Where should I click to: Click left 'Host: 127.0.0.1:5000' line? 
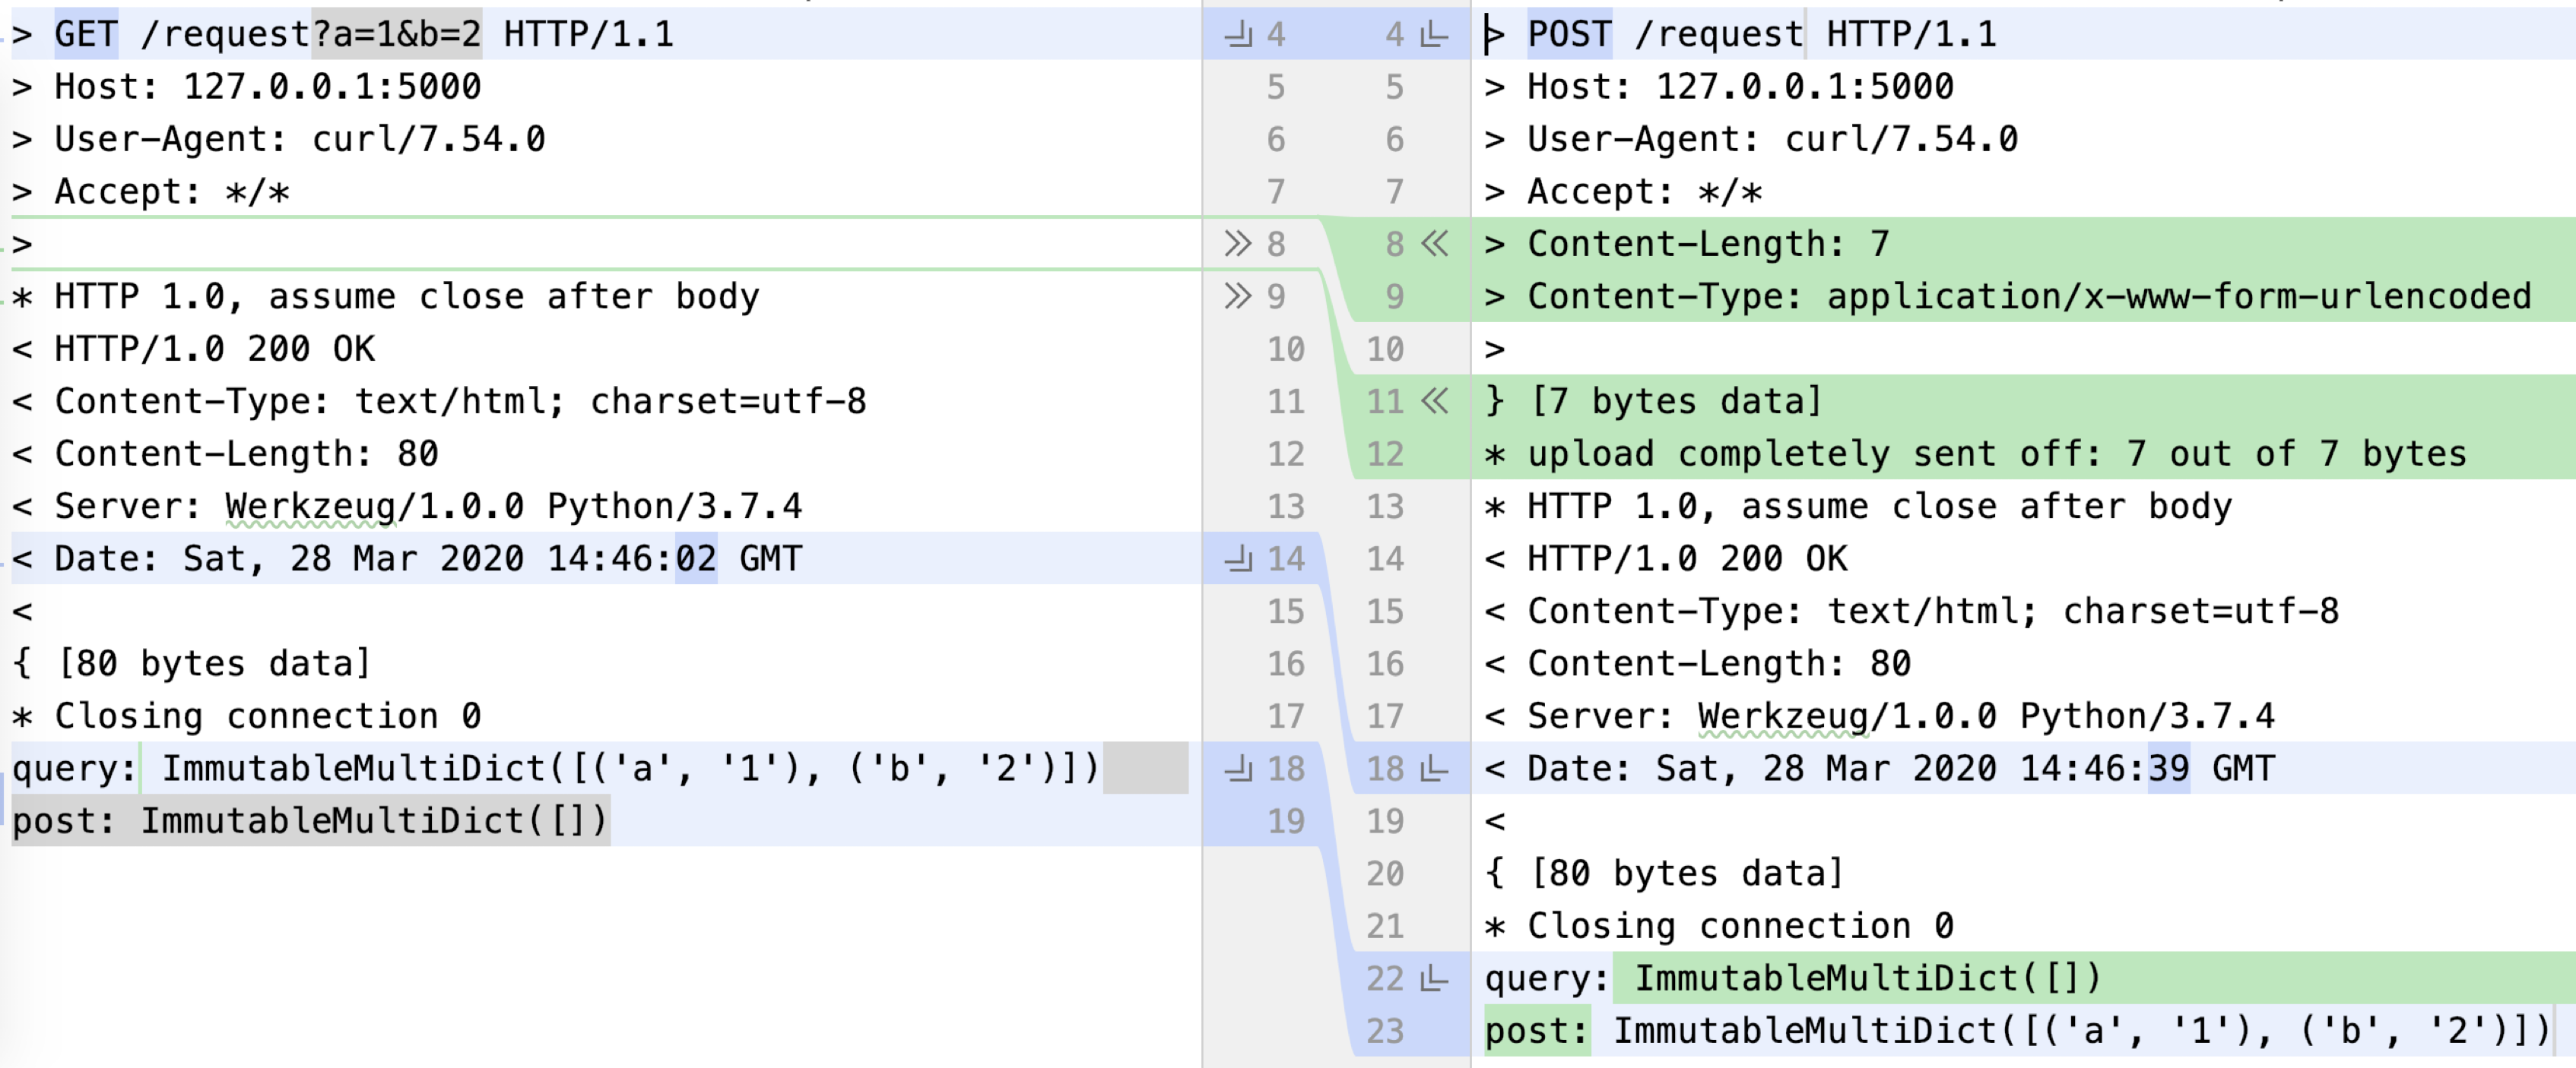247,86
